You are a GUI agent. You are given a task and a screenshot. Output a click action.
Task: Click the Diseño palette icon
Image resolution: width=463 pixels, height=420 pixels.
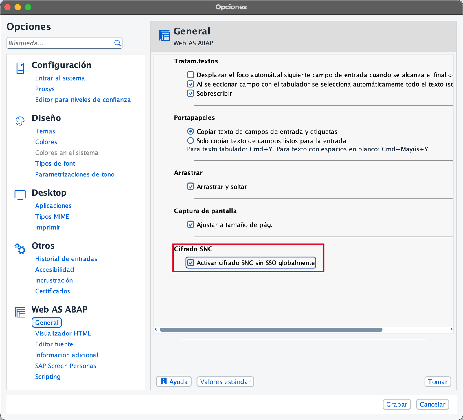click(x=20, y=121)
